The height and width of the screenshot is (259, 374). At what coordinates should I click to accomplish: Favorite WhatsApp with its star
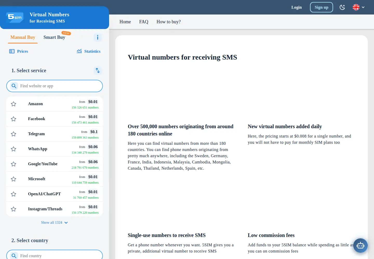(x=14, y=149)
